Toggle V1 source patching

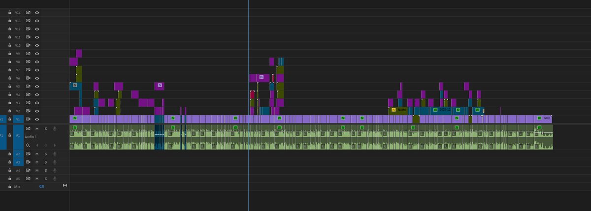3,119
